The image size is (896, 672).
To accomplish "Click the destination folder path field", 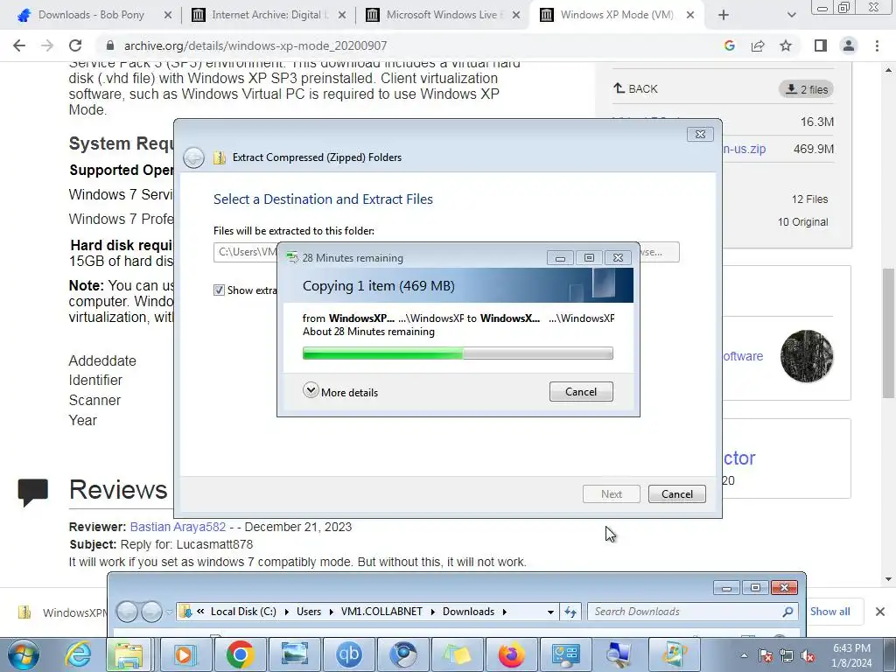I will coord(246,252).
